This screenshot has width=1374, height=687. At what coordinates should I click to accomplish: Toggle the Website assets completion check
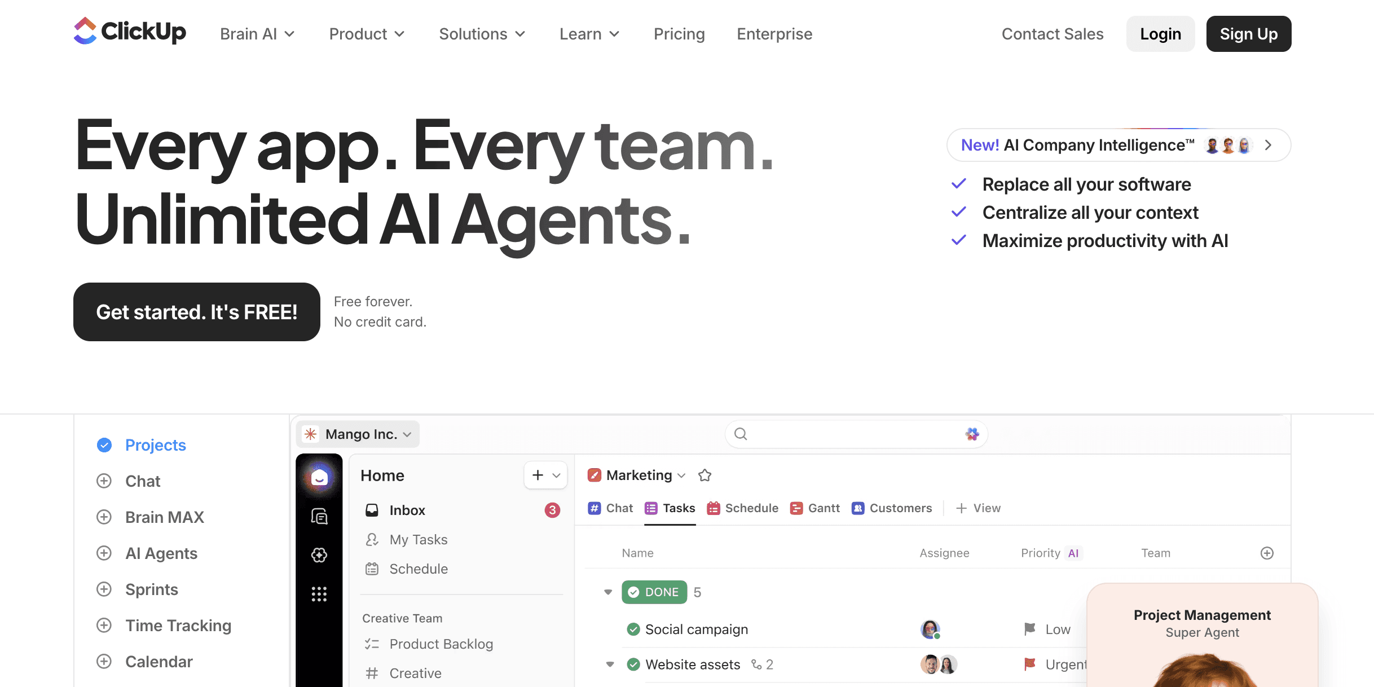pos(633,664)
